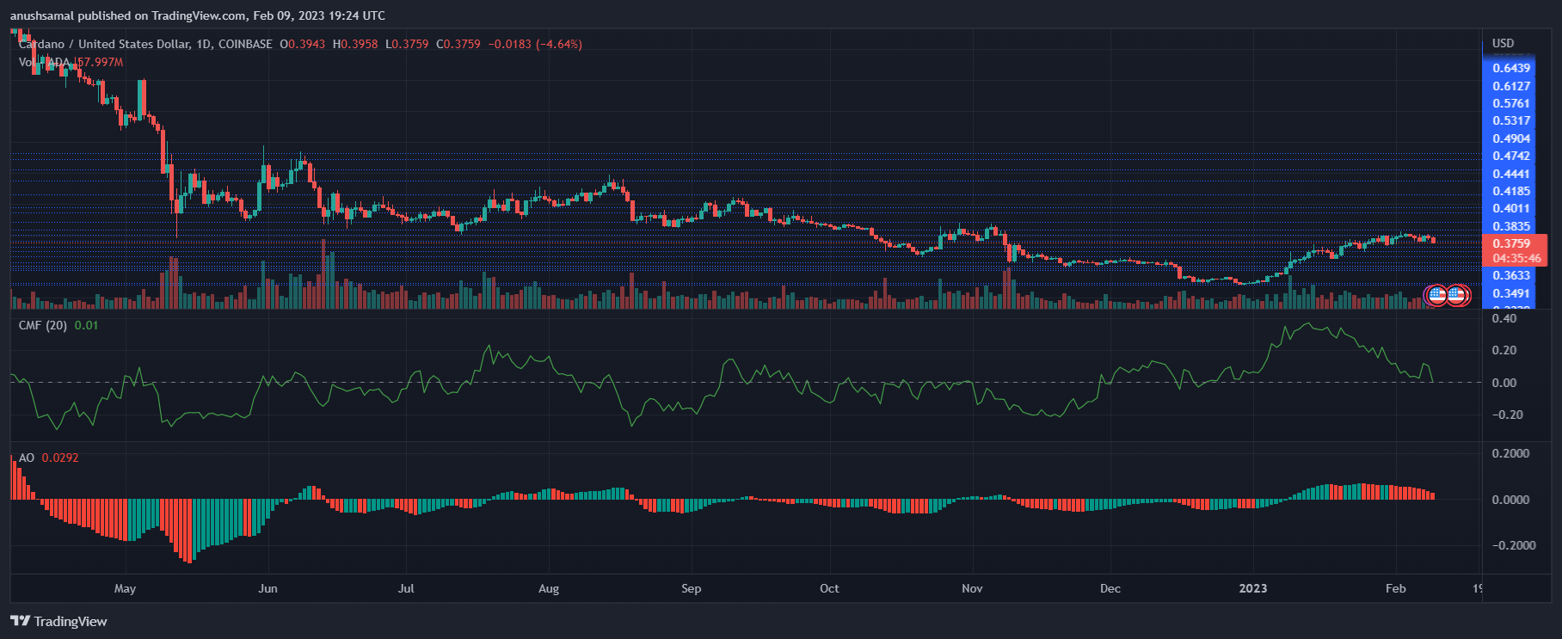The width and height of the screenshot is (1562, 639).
Task: Click the Jun label on the time axis
Action: click(x=268, y=588)
